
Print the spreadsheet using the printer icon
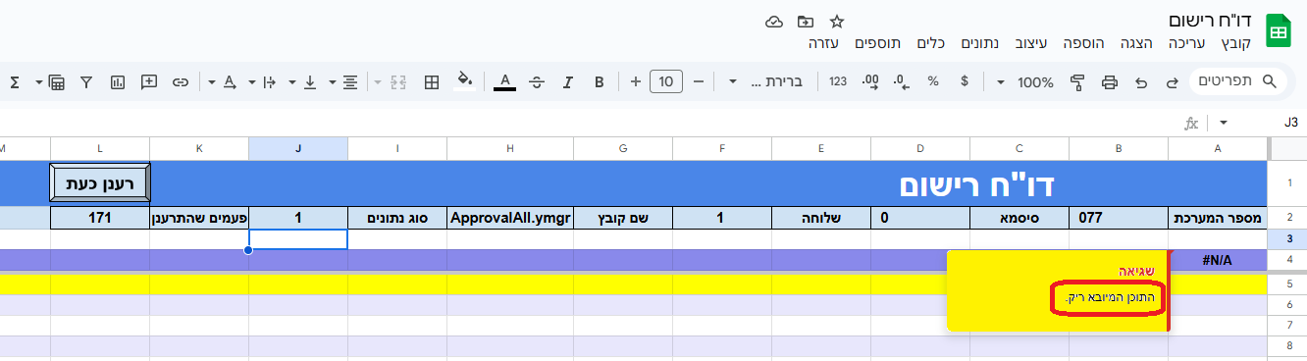1110,81
